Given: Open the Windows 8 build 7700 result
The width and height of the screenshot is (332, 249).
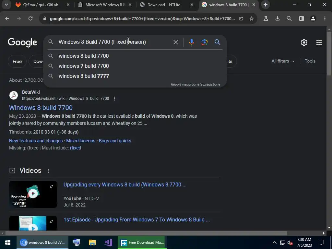Looking at the screenshot, I should click(x=41, y=108).
